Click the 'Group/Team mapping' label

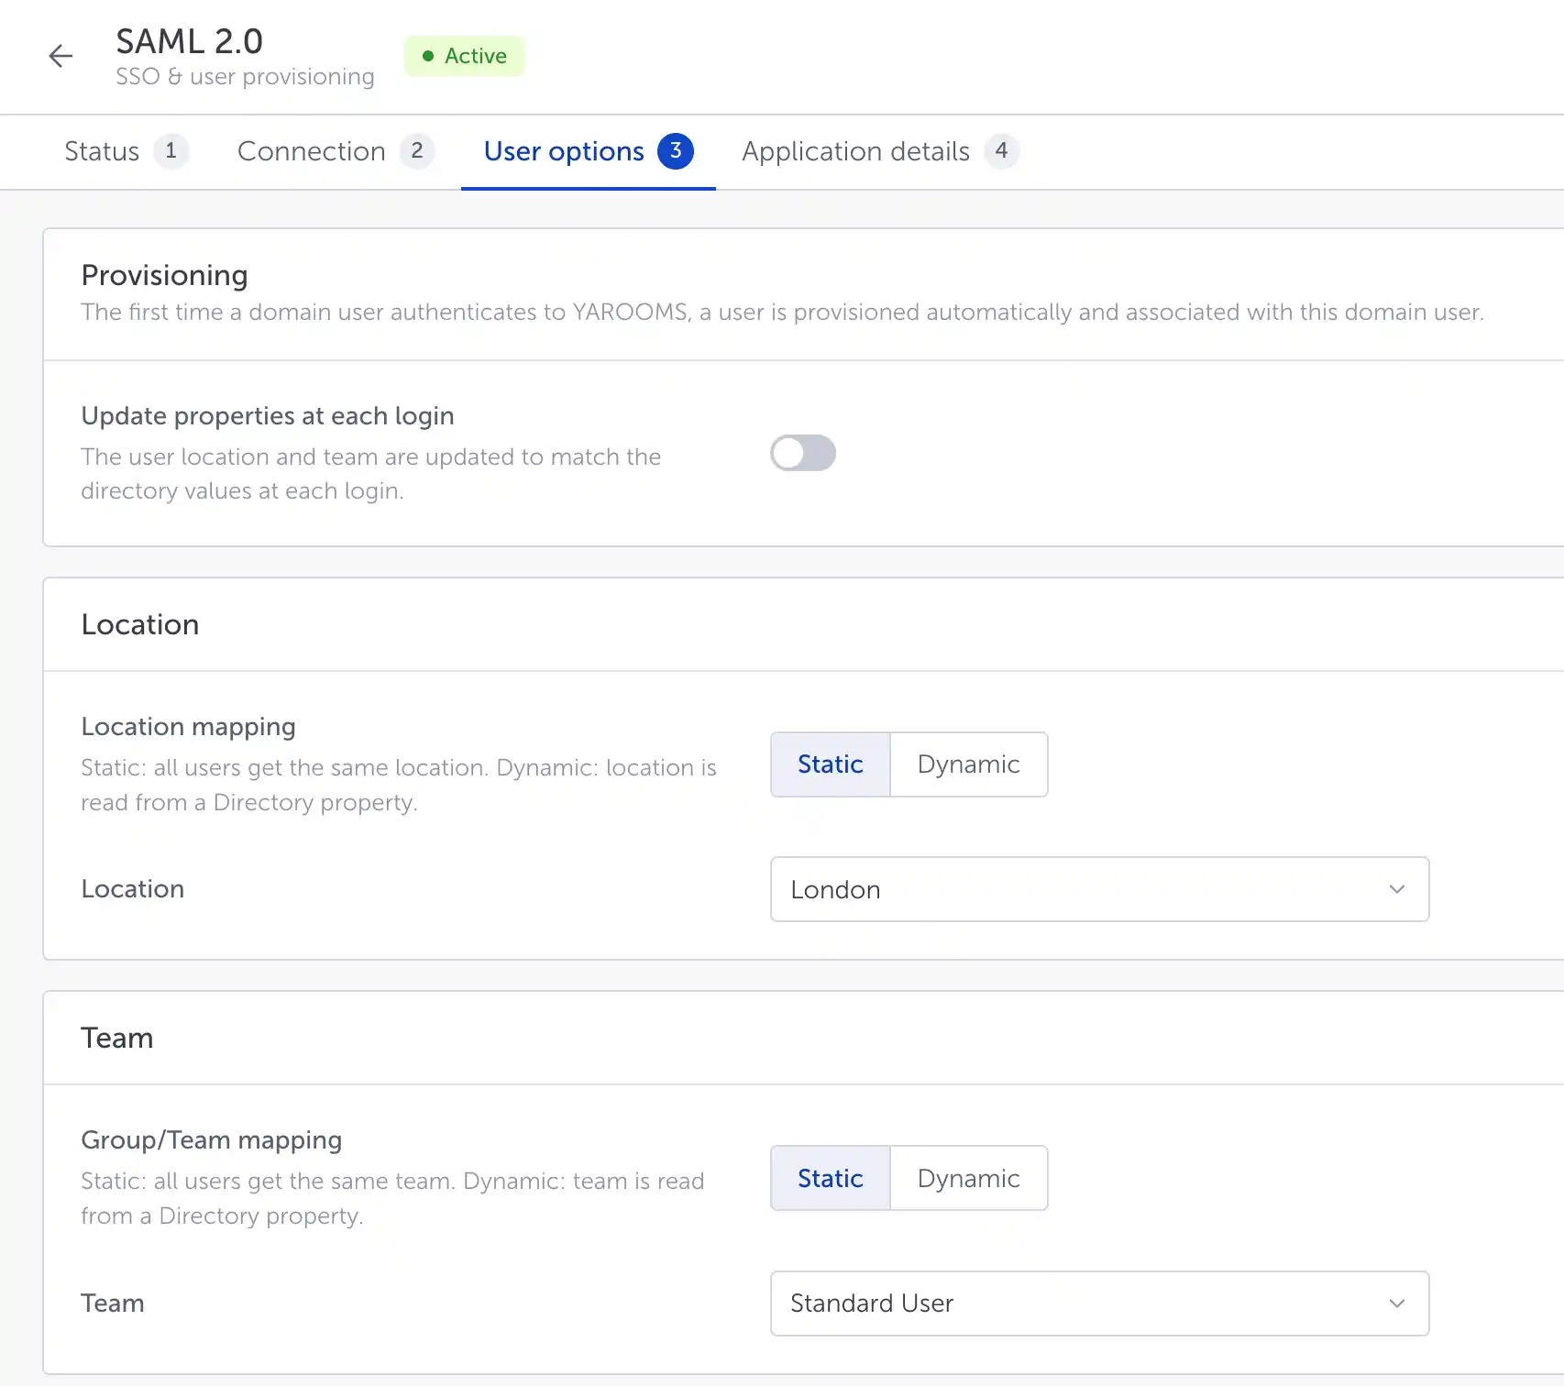tap(212, 1140)
